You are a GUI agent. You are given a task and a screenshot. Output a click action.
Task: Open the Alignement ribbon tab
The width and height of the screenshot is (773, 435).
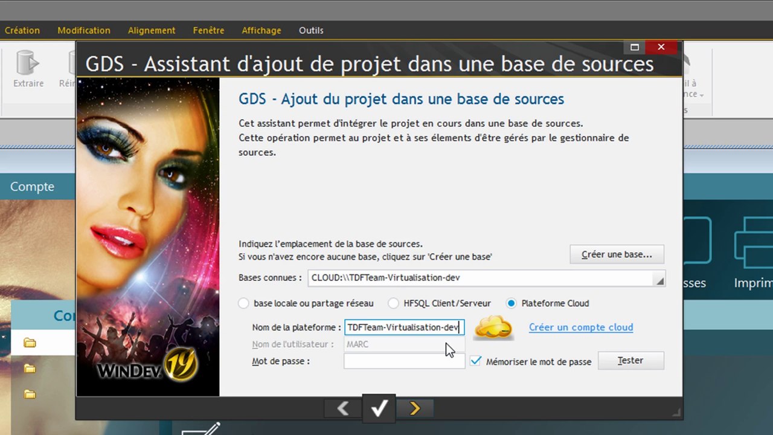click(152, 30)
